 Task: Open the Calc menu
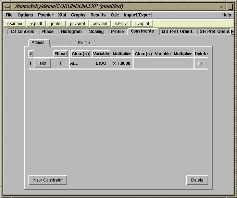115,15
